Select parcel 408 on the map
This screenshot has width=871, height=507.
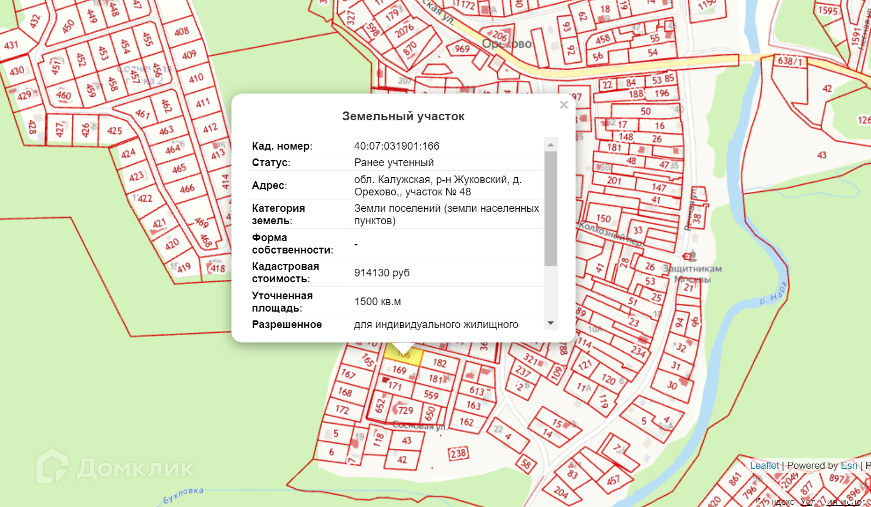[x=181, y=31]
